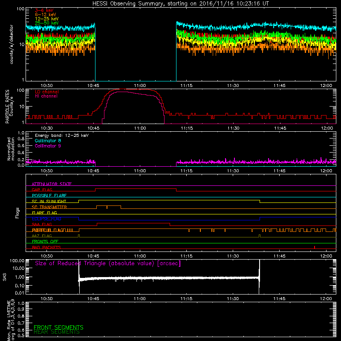Screen dimensions: 341x341
Task: Click the FRONT SEGMENTS legend label
Action: 58,327
